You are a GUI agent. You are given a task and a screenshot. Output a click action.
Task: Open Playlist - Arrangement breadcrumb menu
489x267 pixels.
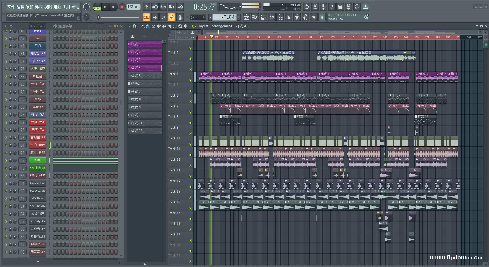[214, 26]
